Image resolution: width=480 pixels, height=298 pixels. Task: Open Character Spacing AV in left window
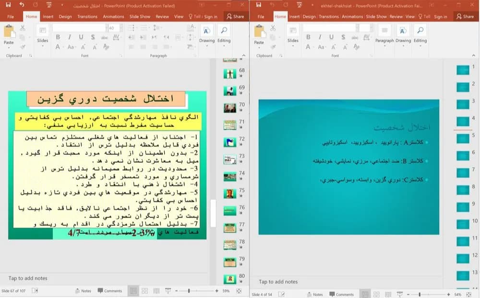(x=116, y=37)
